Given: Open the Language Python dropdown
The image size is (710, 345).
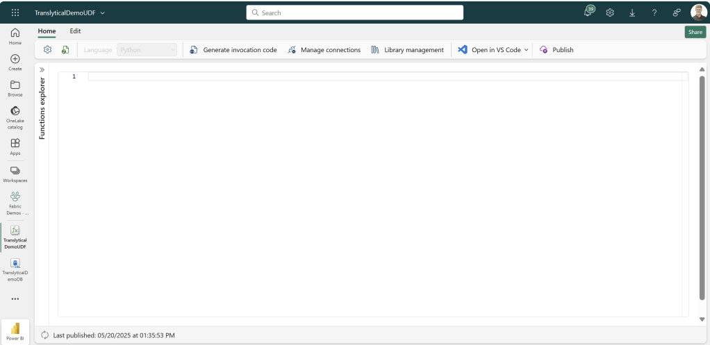Looking at the screenshot, I should click(x=147, y=50).
